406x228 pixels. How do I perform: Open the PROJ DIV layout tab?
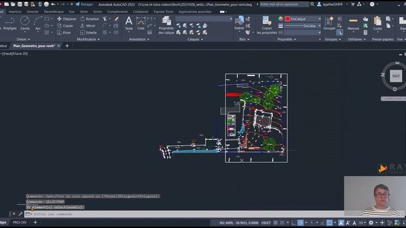pos(20,222)
